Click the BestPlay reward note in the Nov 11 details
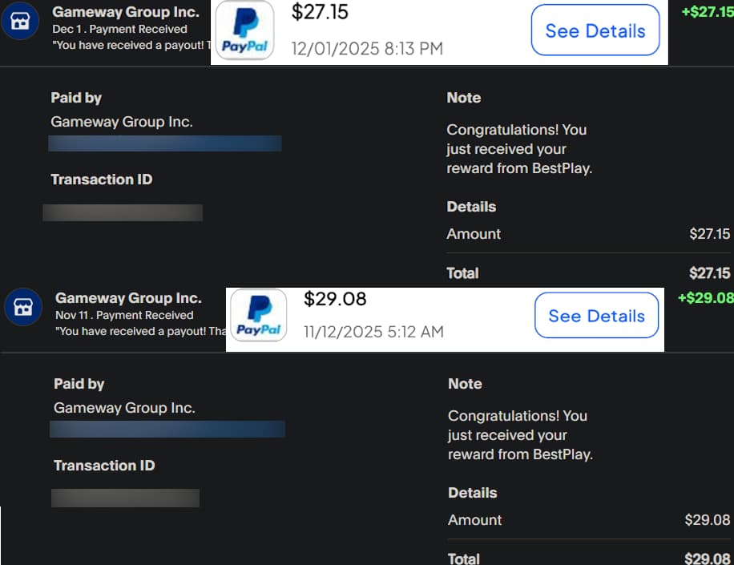This screenshot has width=734, height=565. 519,435
